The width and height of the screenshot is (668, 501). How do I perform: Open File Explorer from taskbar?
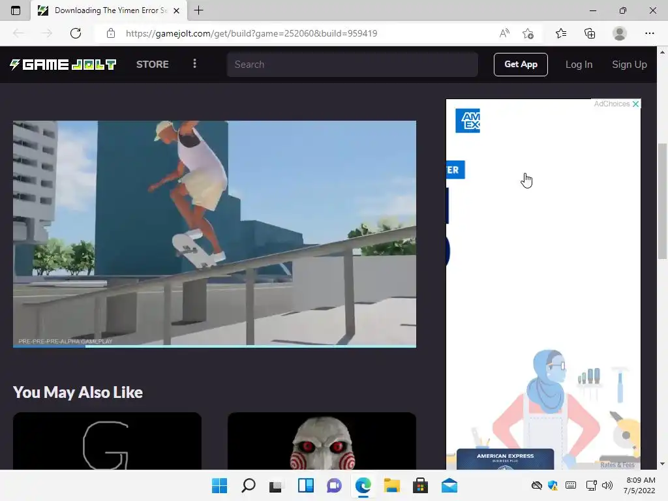click(x=391, y=485)
